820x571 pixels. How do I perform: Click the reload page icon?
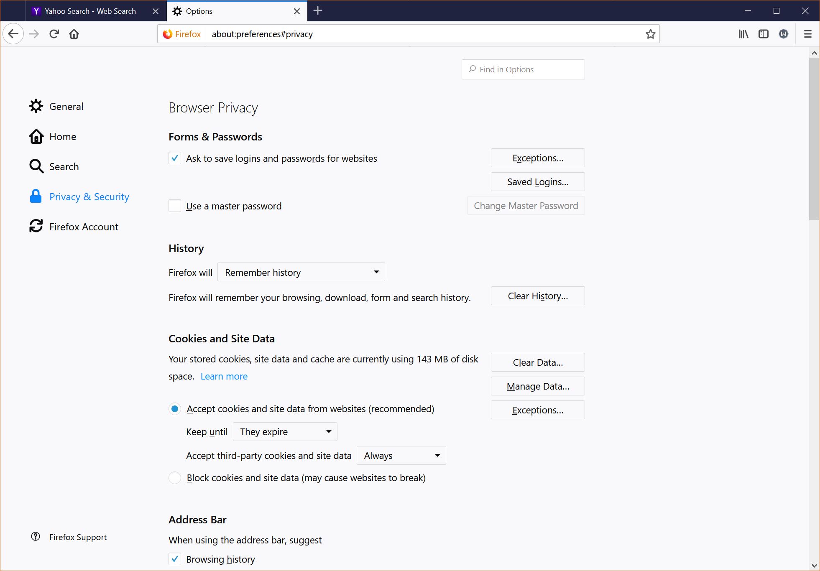(x=54, y=34)
